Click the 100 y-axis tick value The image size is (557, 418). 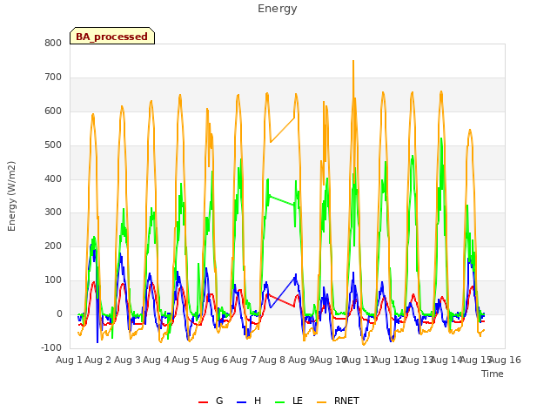(53, 280)
